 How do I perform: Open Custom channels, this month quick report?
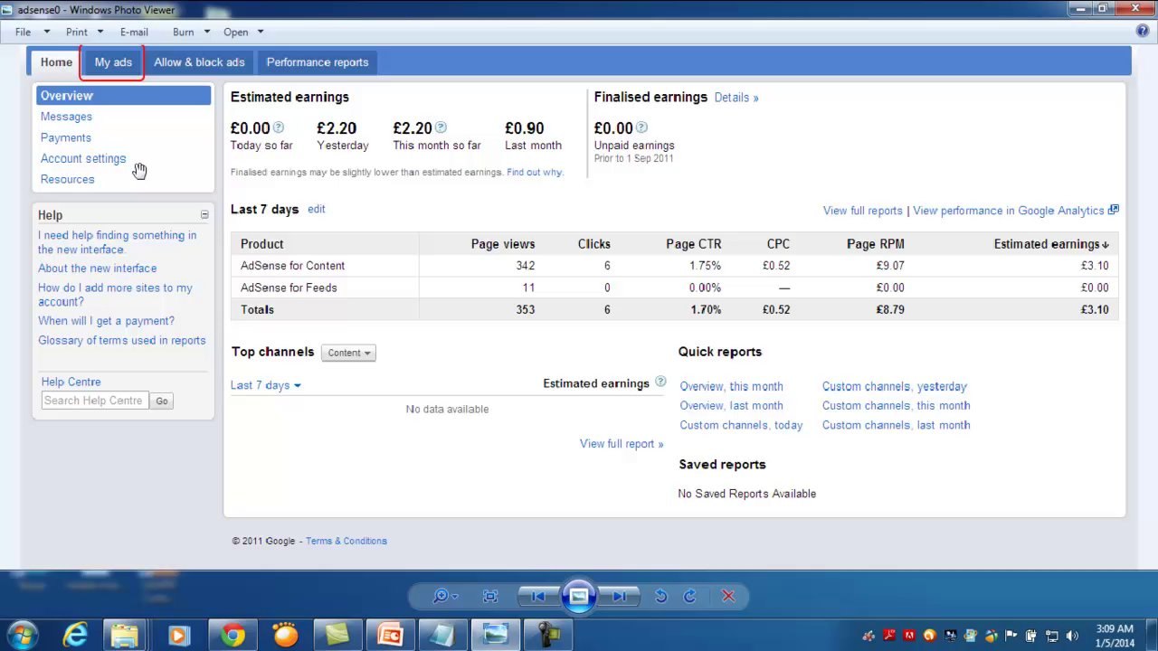click(897, 406)
